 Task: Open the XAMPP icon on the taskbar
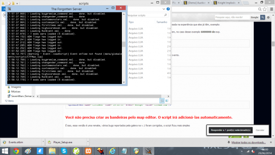click(88, 151)
